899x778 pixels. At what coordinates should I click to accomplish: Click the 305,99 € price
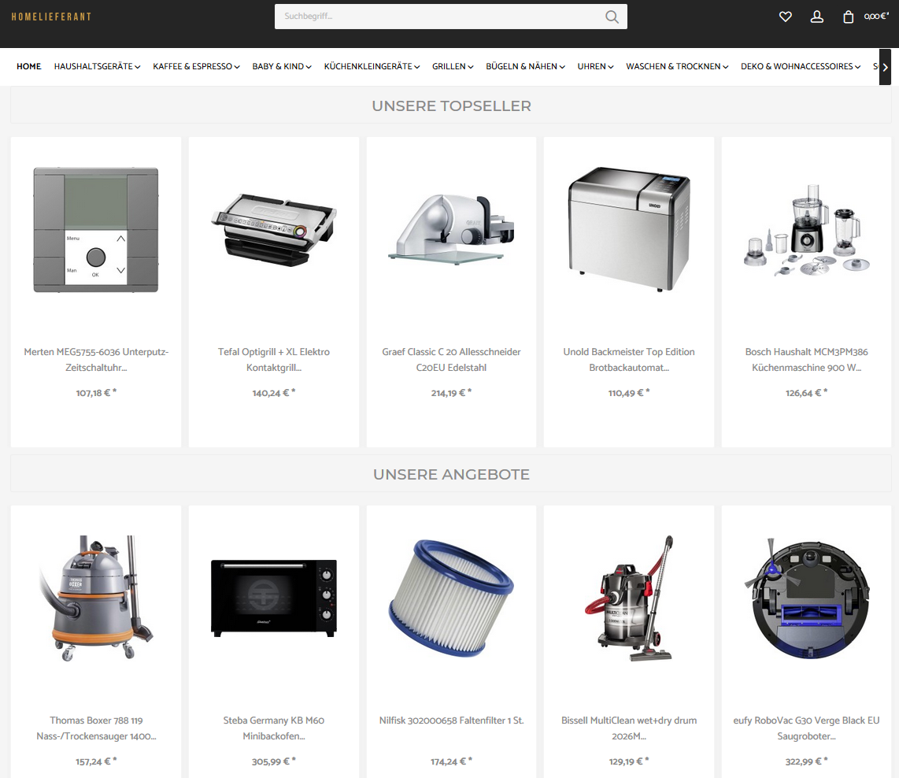click(274, 761)
